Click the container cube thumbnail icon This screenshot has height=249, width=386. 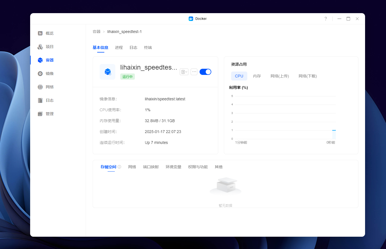(x=107, y=72)
